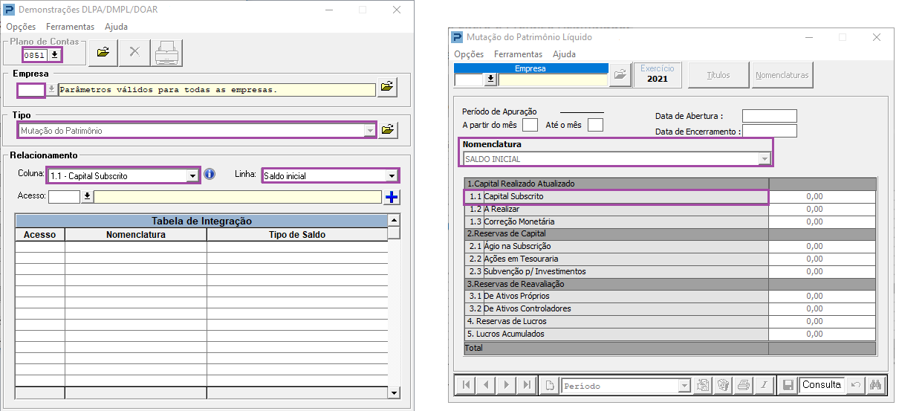The height and width of the screenshot is (411, 899).
Task: Click the Nomenclaturas button
Action: [782, 75]
